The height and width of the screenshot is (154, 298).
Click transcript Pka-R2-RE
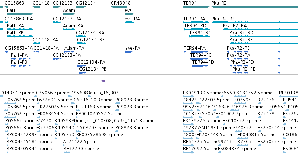pyautogui.click(x=241, y=40)
